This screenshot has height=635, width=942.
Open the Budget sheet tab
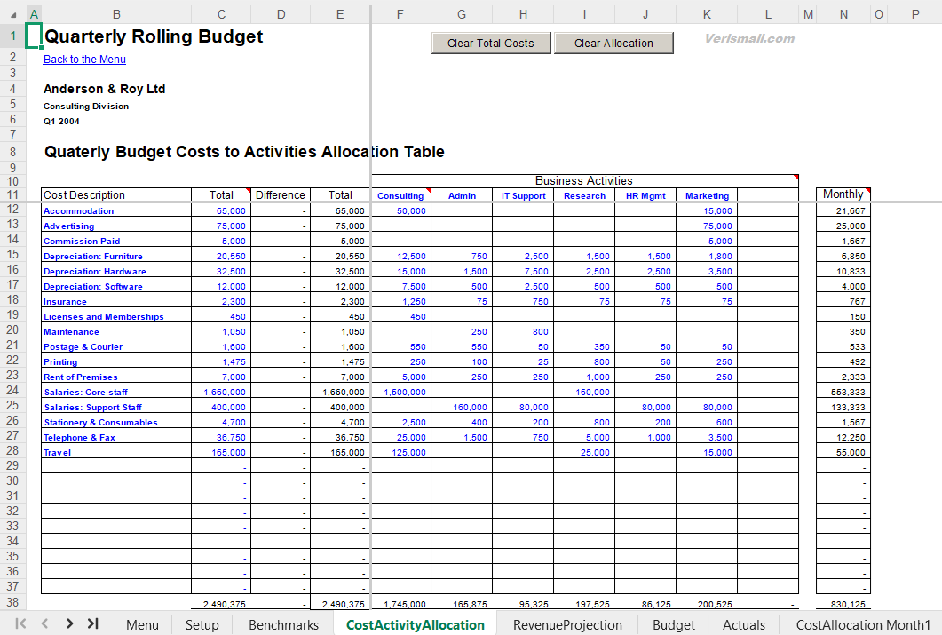[674, 624]
